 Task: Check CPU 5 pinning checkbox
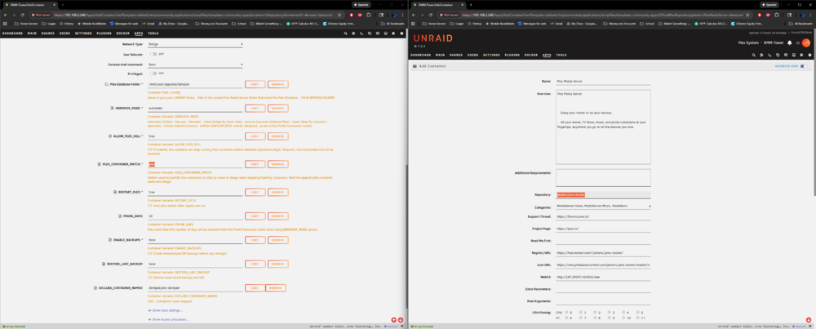click(637, 313)
